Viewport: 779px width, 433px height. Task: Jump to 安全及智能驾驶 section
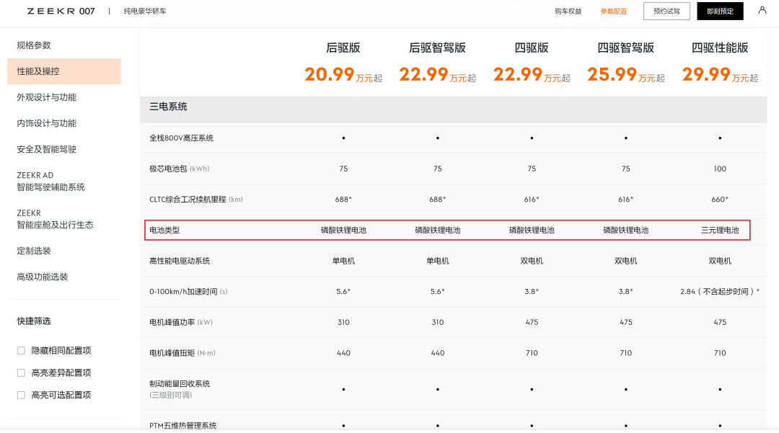click(x=46, y=149)
